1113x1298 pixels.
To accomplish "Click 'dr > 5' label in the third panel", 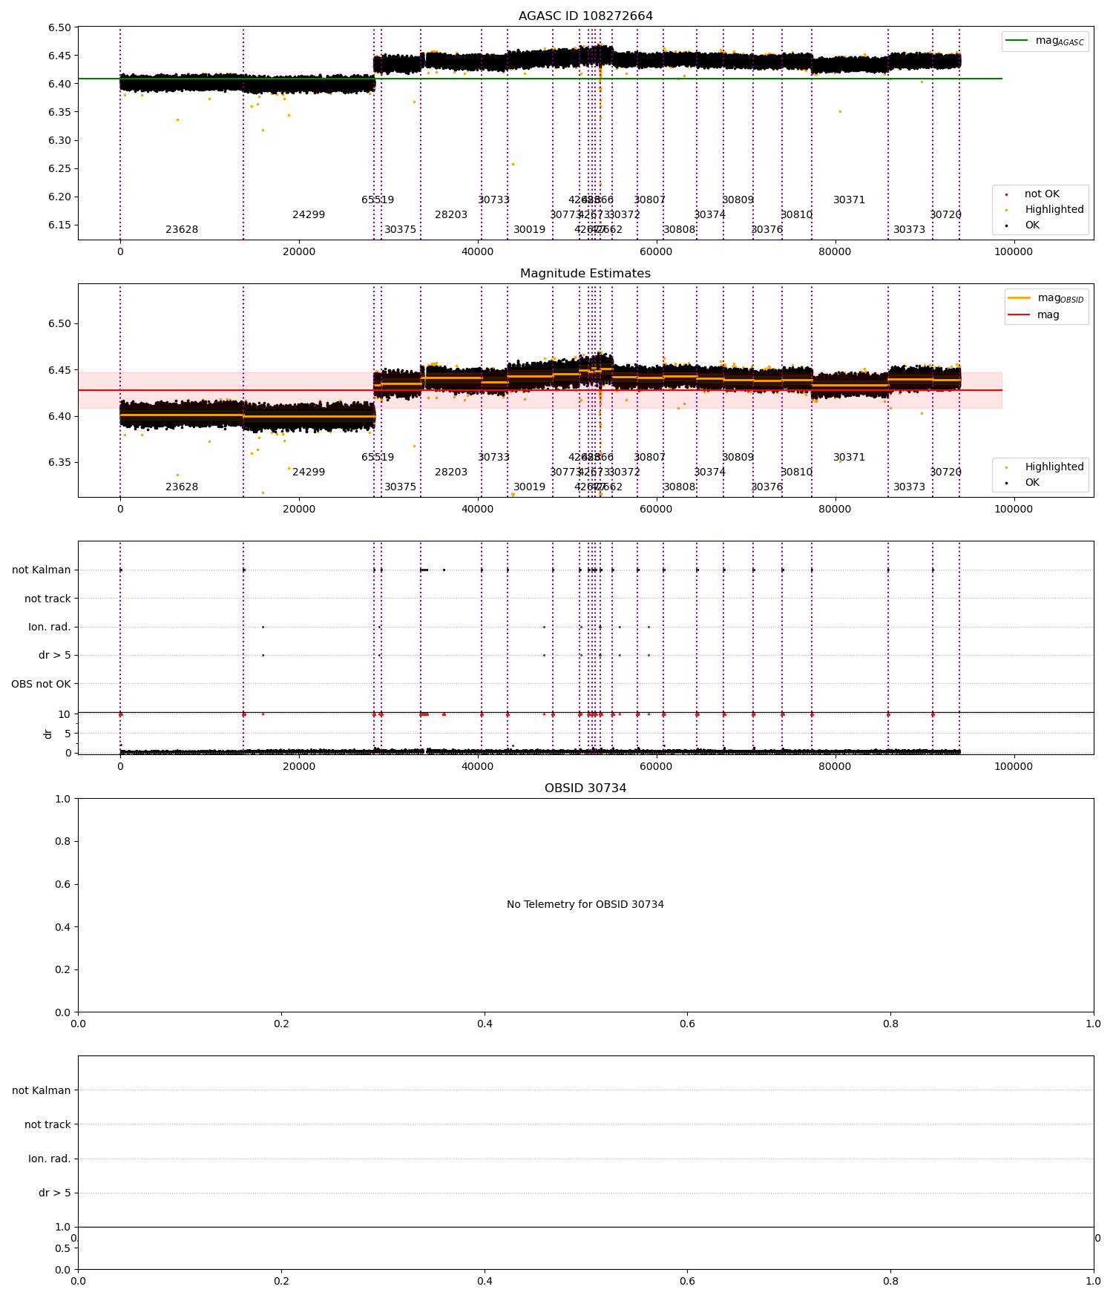I will (x=55, y=656).
